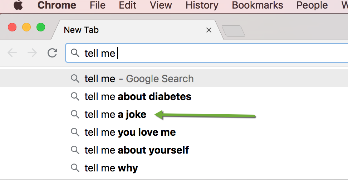Click the search icon beside 'tell me a joke'

[75, 114]
